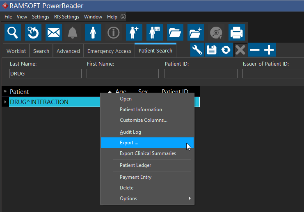Click the add new patient icon
The height and width of the screenshot is (212, 304).
(x=134, y=32)
